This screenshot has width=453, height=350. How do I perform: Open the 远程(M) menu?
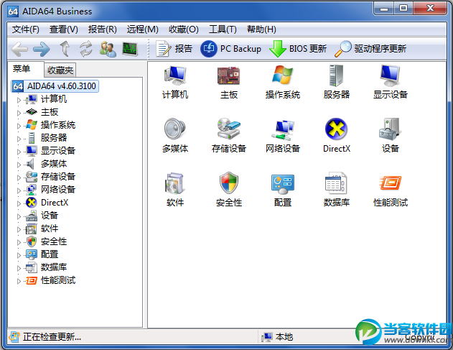pyautogui.click(x=142, y=29)
